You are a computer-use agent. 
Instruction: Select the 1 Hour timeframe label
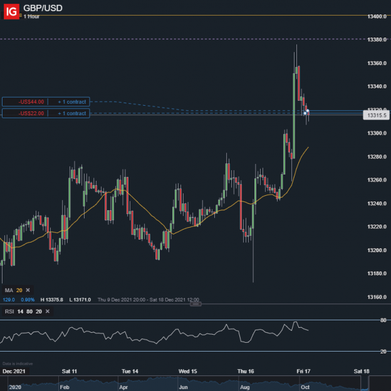pyautogui.click(x=31, y=16)
